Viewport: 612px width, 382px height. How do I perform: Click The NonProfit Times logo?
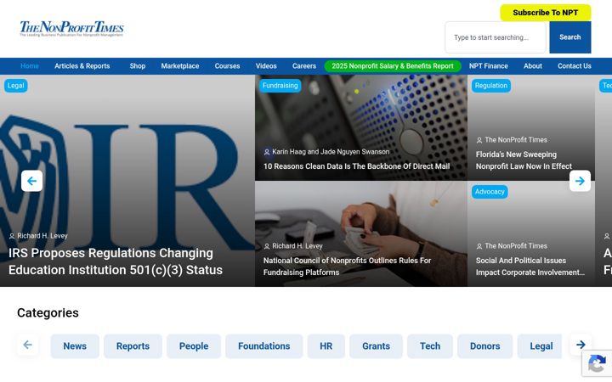point(71,29)
